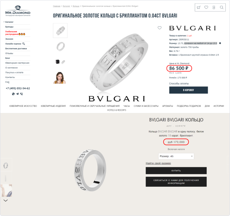The width and height of the screenshot is (230, 216).
Task: Click the Telegram contact icon
Action: click(x=18, y=94)
